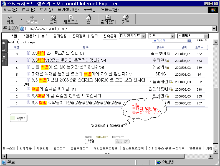220x166 pixels.
Task: Open the 접속통계 navigation link
Action: (x=110, y=36)
